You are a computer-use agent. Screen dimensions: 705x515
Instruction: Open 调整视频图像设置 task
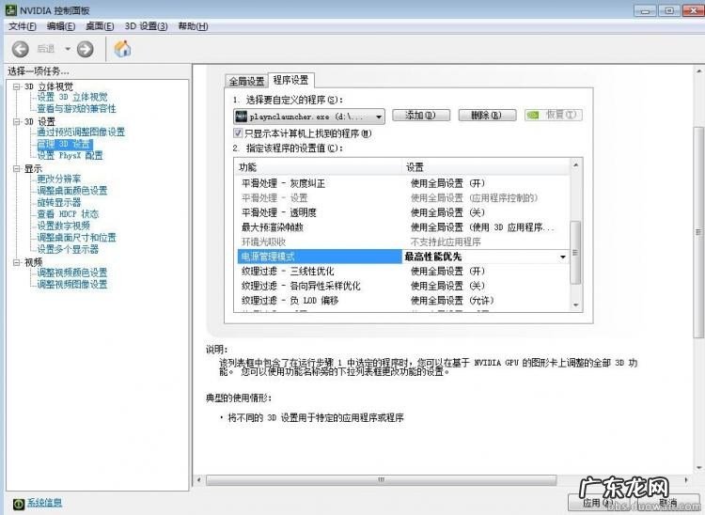(x=72, y=284)
